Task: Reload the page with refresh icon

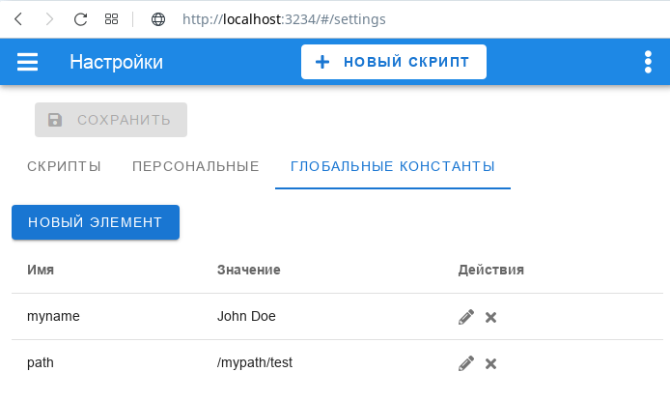Action: tap(80, 19)
